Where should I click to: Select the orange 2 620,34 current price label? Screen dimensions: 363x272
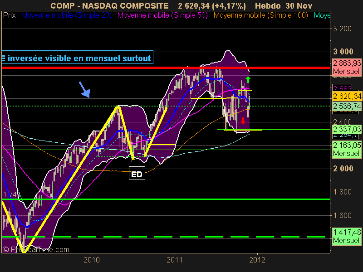pos(347,96)
